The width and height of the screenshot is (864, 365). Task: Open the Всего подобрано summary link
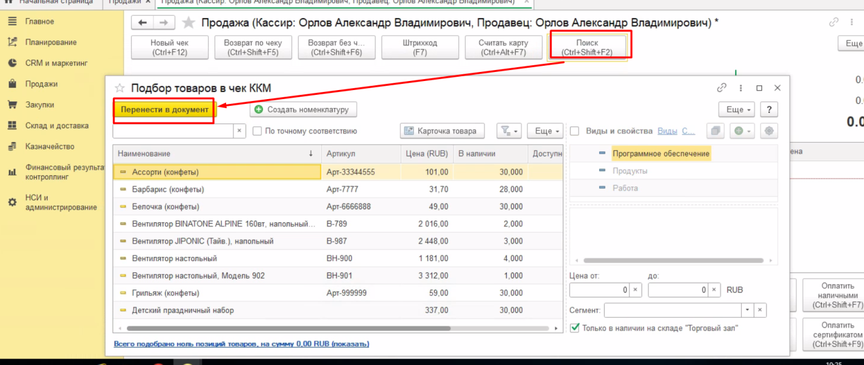241,344
